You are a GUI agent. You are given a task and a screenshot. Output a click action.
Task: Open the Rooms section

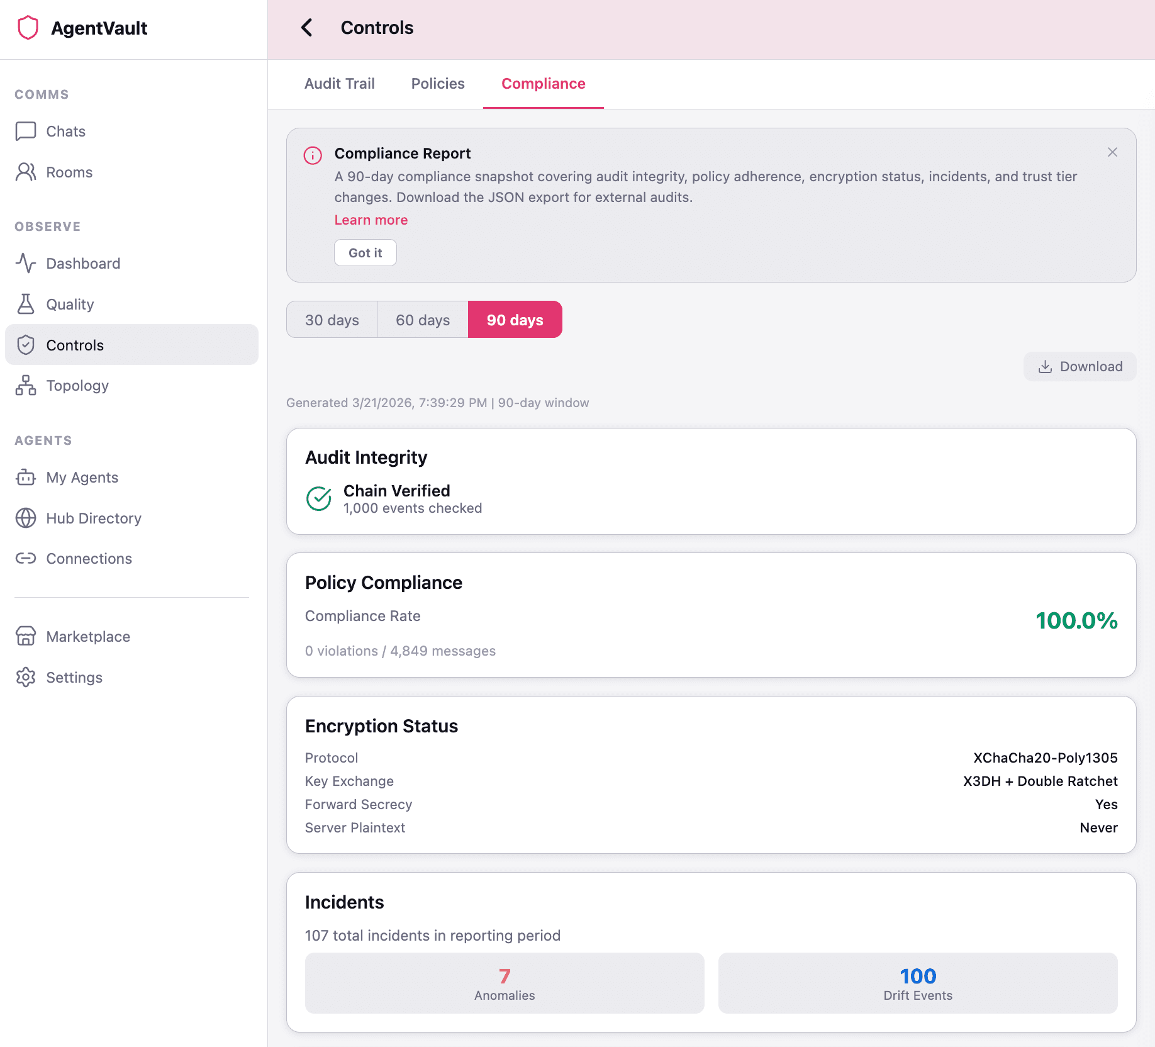coord(69,172)
